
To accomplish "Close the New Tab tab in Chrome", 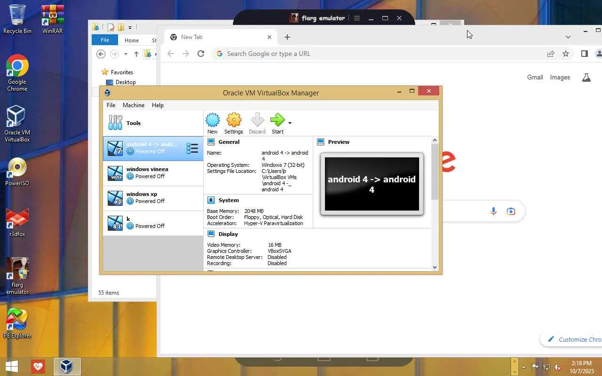I will click(269, 37).
